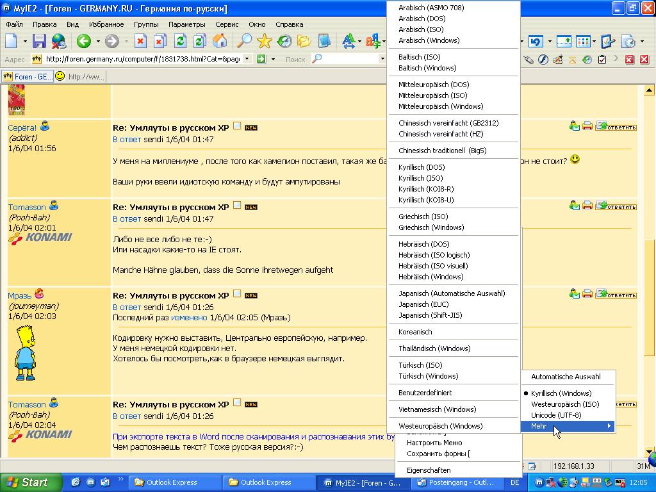Click the Refresh all pages icon
This screenshot has width=656, height=492.
[200, 41]
